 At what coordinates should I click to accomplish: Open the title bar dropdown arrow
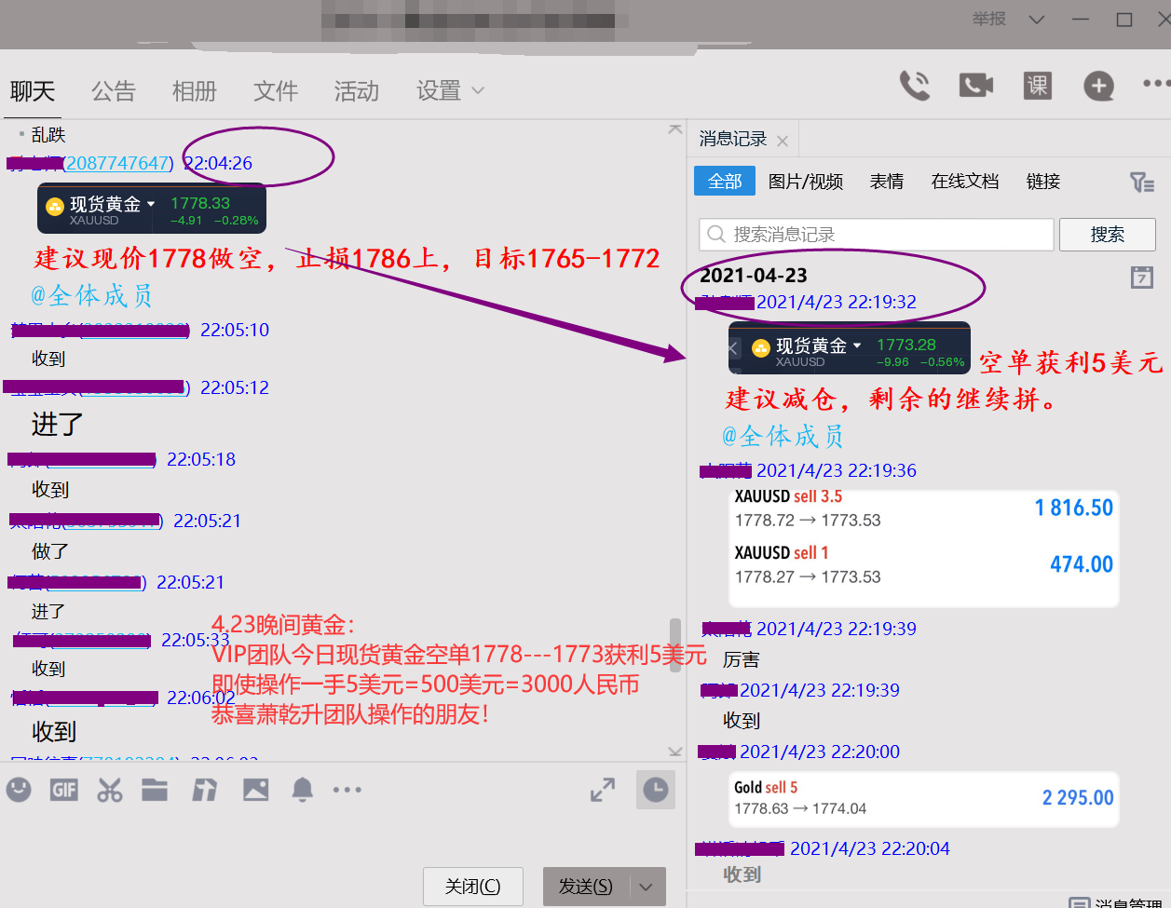(x=1037, y=20)
